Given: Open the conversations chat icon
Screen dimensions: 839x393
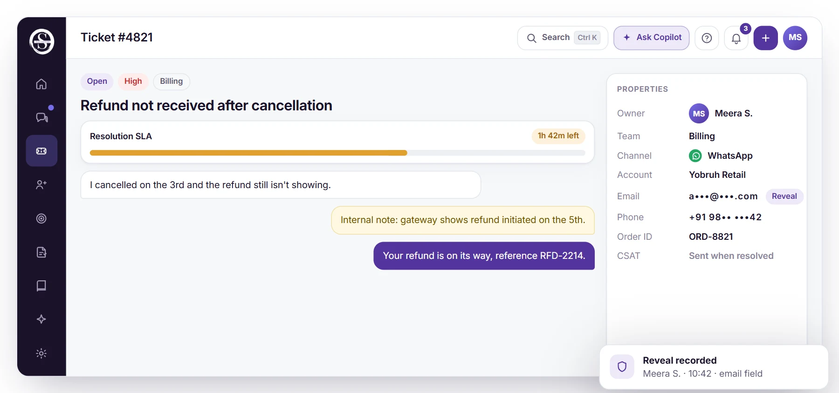Looking at the screenshot, I should [x=41, y=117].
